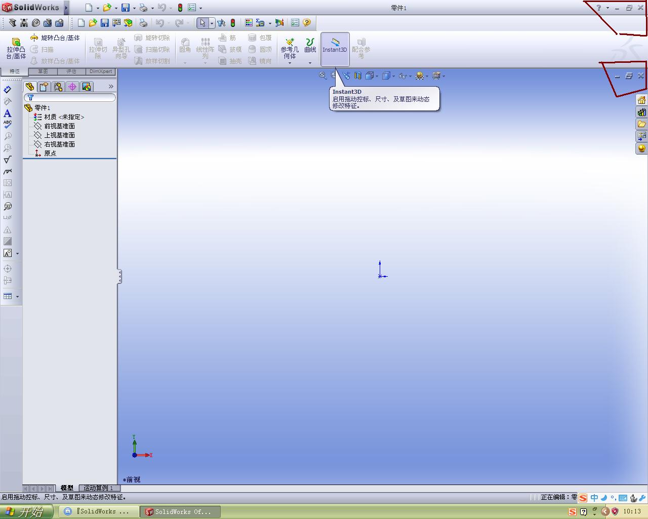The width and height of the screenshot is (648, 519).
Task: Select 原点 (Origin) in the tree
Action: pos(46,153)
